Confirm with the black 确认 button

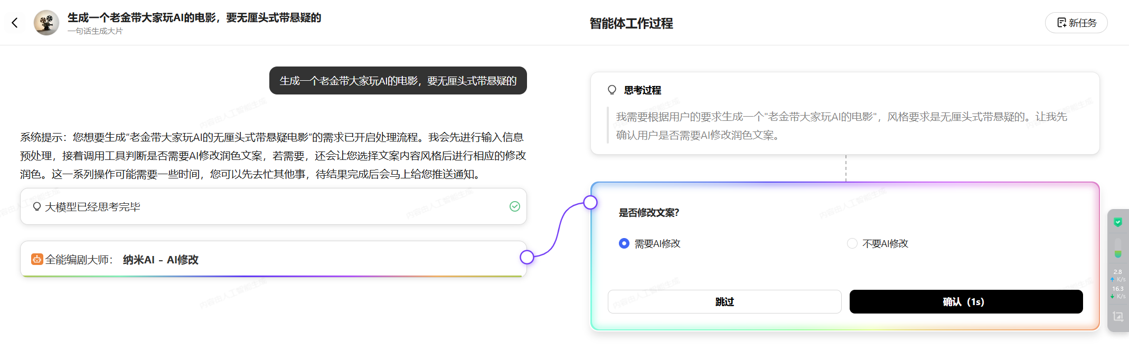[x=966, y=301]
